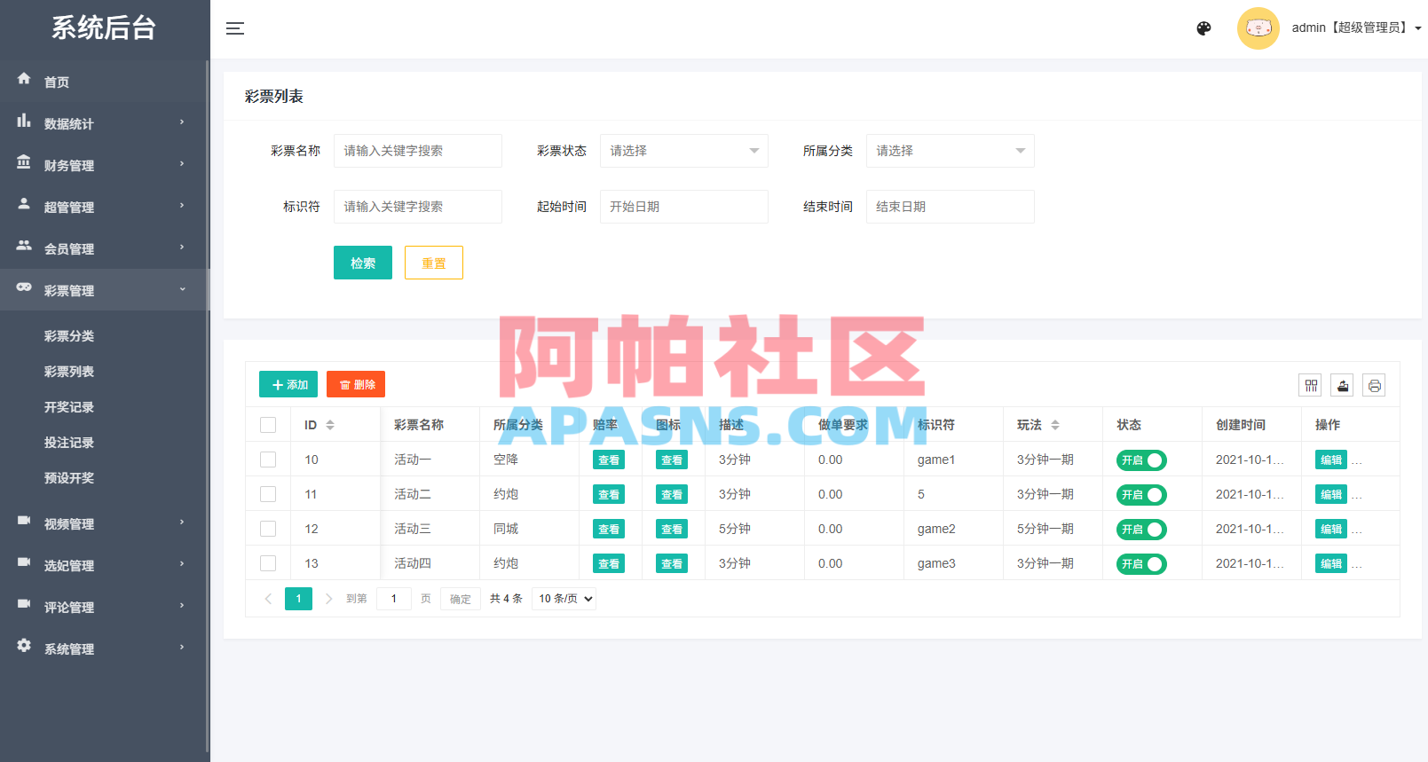
Task: Click the 重置 reset button
Action: [x=434, y=263]
